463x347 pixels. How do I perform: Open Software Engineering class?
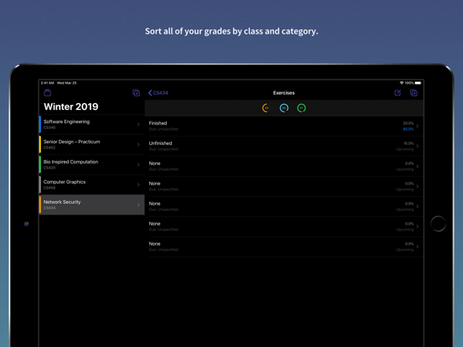(x=91, y=125)
